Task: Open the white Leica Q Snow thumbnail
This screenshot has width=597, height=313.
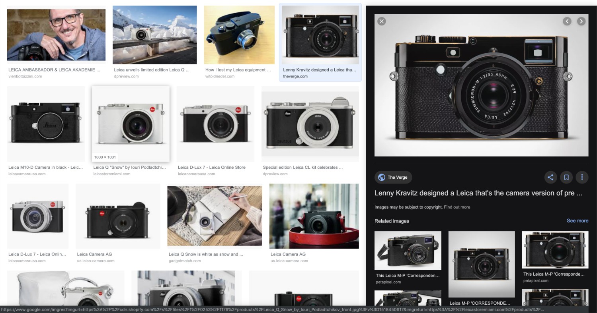Action: click(131, 124)
